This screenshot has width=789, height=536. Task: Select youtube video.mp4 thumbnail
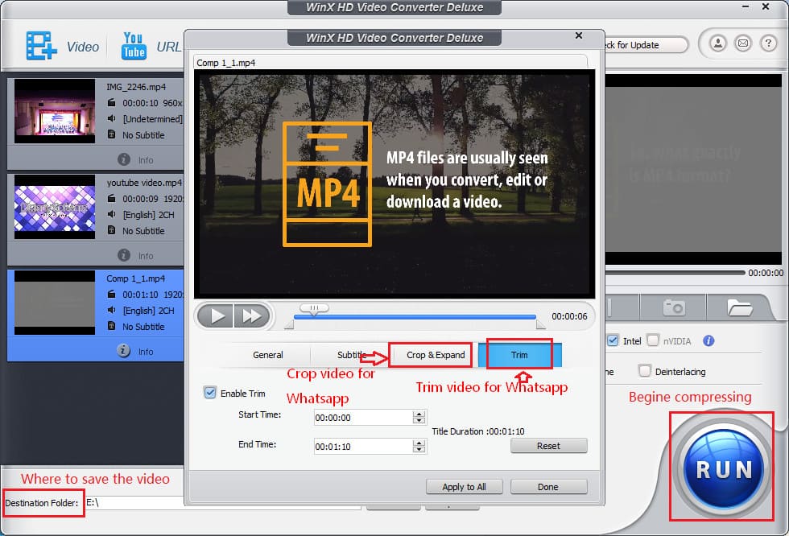[55, 207]
